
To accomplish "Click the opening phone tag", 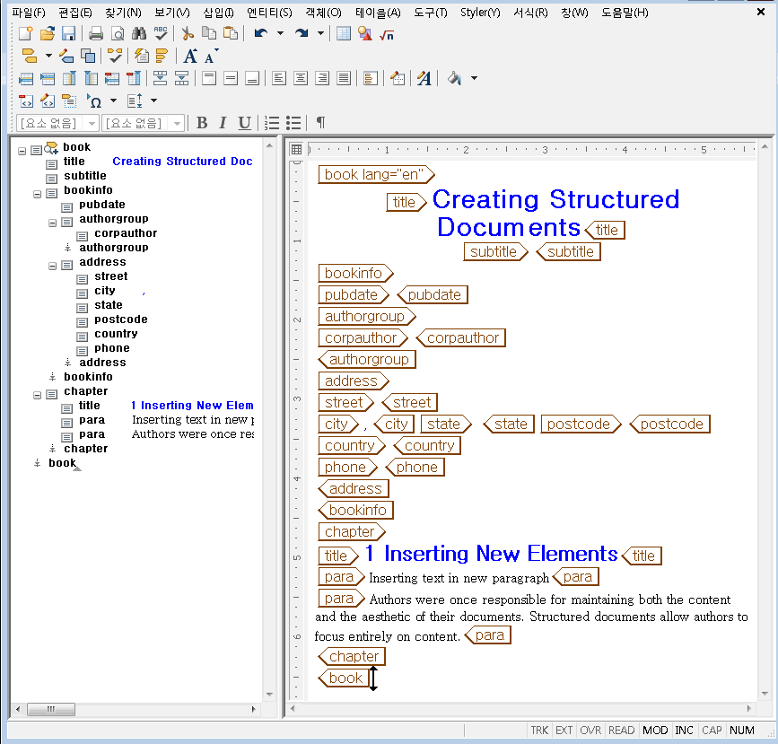I will (x=347, y=467).
